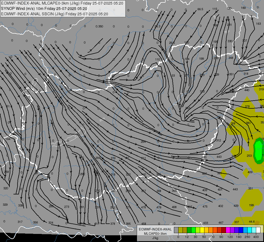Click the map value 458

click(x=144, y=224)
